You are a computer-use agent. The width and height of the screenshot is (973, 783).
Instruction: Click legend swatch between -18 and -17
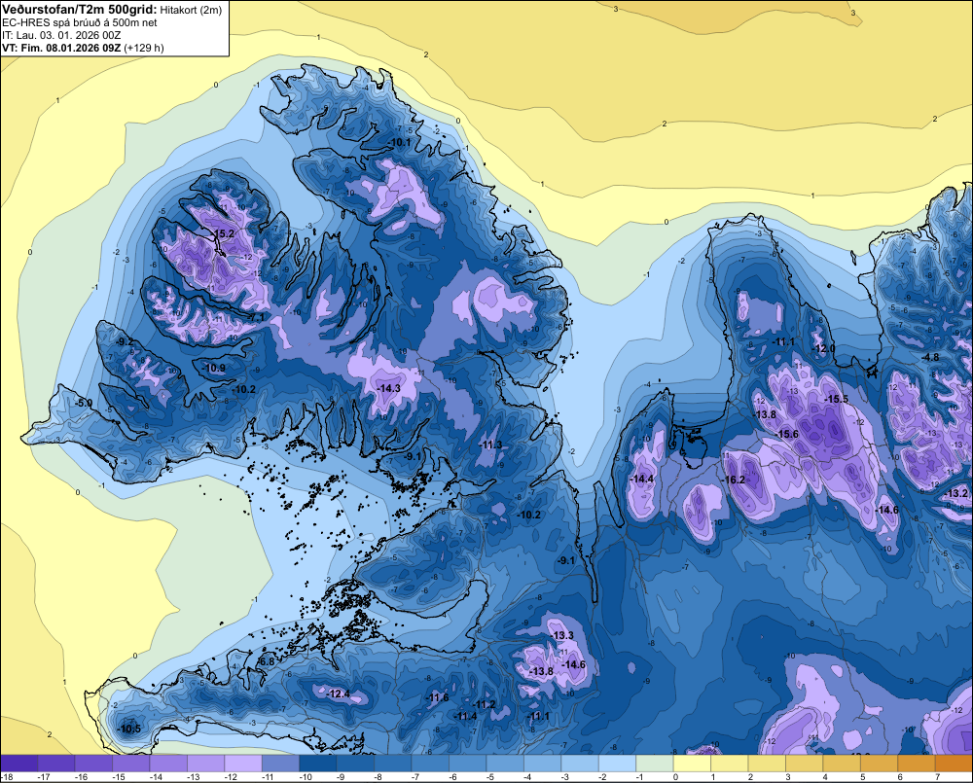coord(18,764)
